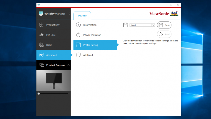The image size is (211, 119).
Task: Click the User1 dropdown arrow
Action: 153,25
